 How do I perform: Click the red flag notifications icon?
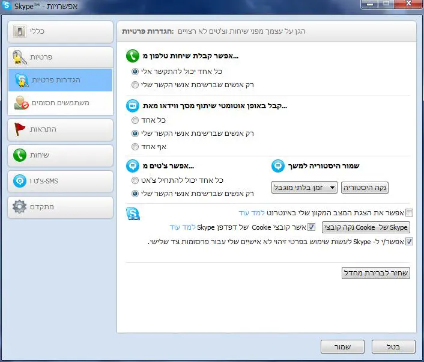(x=20, y=129)
